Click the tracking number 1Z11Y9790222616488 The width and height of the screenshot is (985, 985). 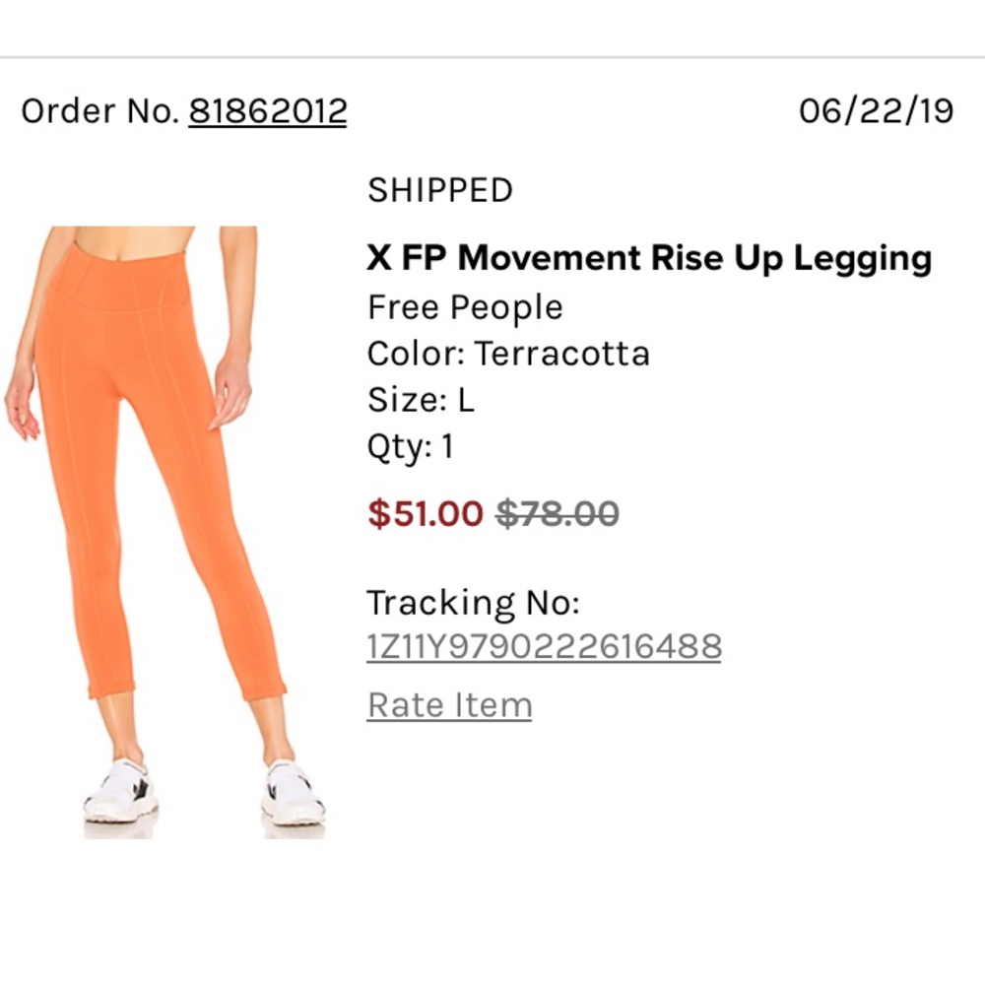click(x=544, y=646)
